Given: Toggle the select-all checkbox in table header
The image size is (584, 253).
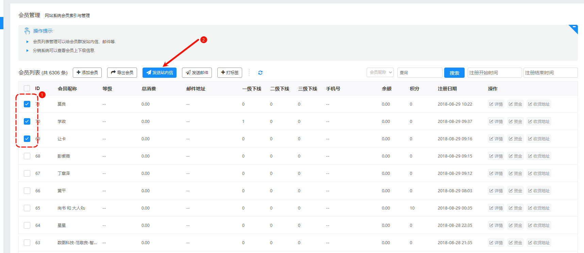Looking at the screenshot, I should click(x=27, y=89).
